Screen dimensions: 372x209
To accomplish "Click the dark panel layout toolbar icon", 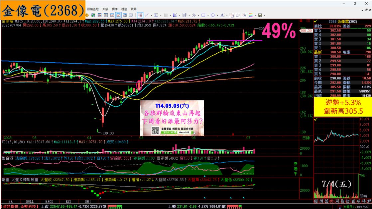I will pyautogui.click(x=125, y=15).
